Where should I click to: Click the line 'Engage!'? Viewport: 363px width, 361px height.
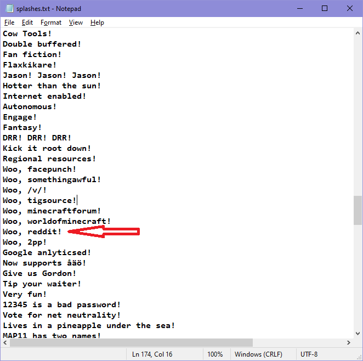[20, 117]
